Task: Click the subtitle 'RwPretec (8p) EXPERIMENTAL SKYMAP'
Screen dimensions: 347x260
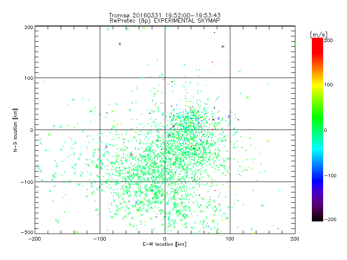Action: click(165, 21)
